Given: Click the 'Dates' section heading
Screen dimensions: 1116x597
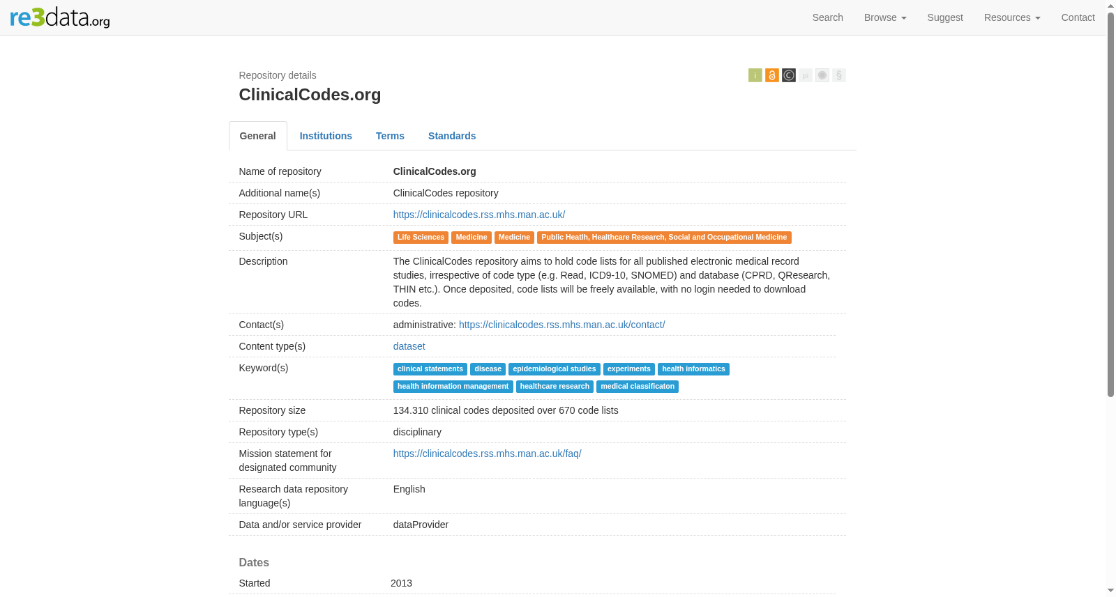Looking at the screenshot, I should [254, 562].
